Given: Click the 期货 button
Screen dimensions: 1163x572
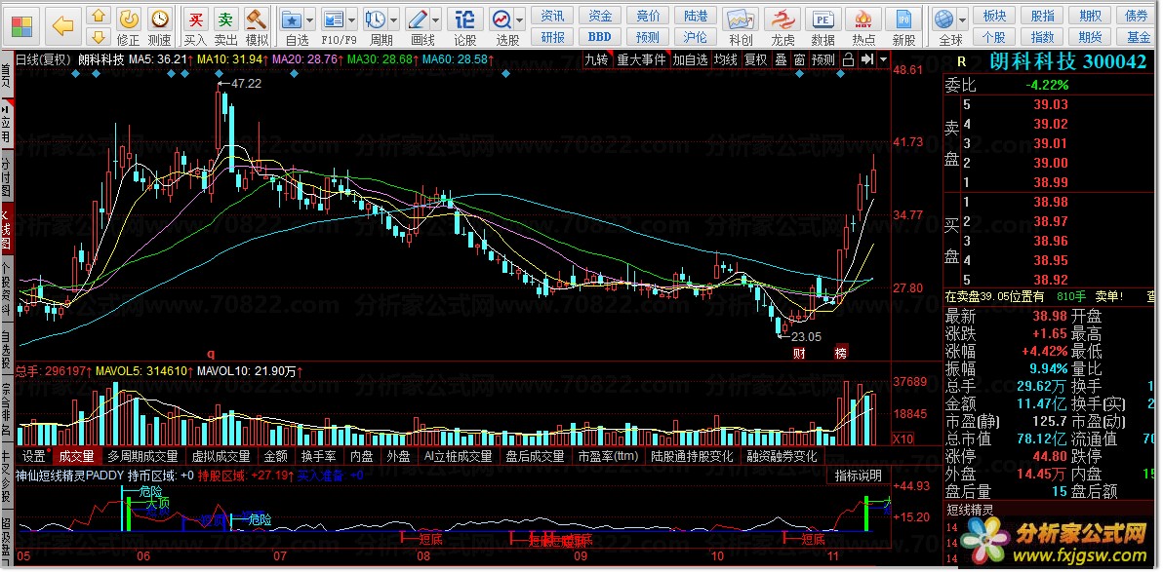Looking at the screenshot, I should (1091, 36).
